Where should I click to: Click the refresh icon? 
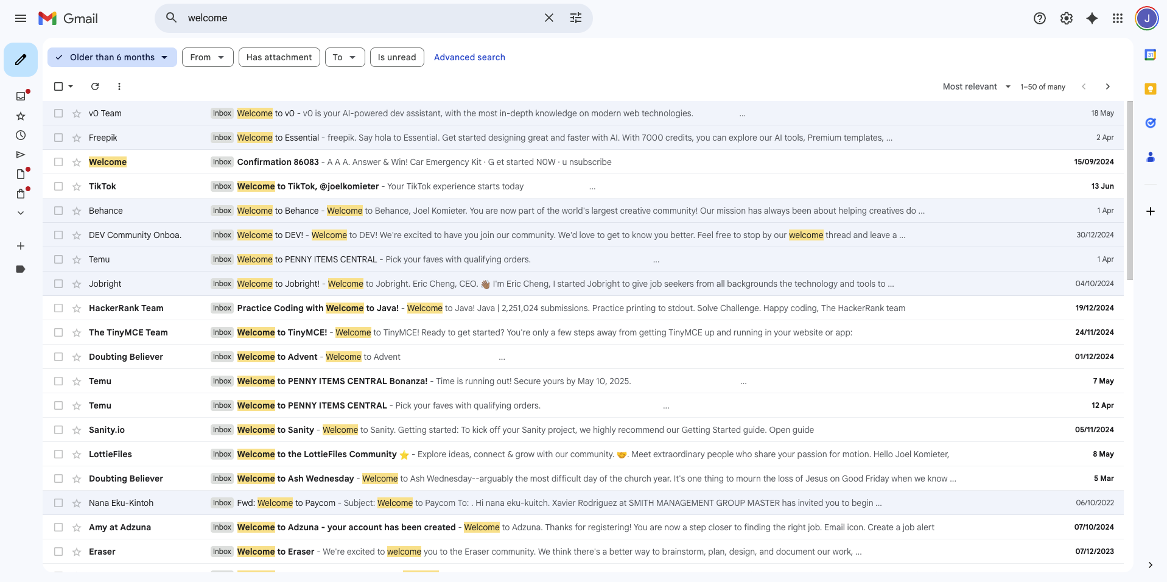point(95,86)
